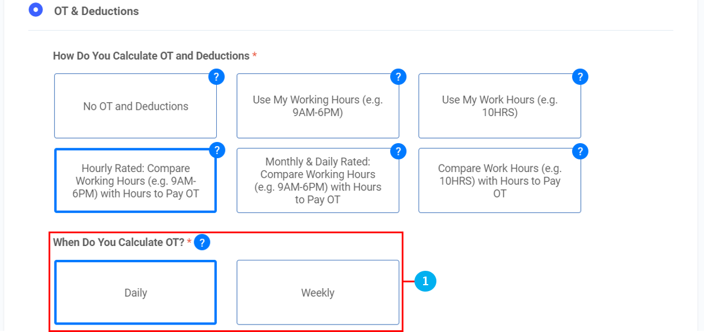The height and width of the screenshot is (332, 704).
Task: Click the OT & Deductions section heading
Action: [x=96, y=11]
